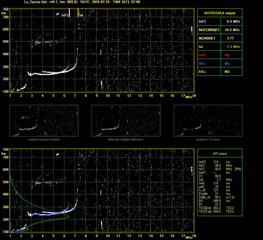This screenshot has width=263, height=240.
Task: Open the 'evidence F2 trace' thumbnail
Action: pyautogui.click(x=208, y=120)
